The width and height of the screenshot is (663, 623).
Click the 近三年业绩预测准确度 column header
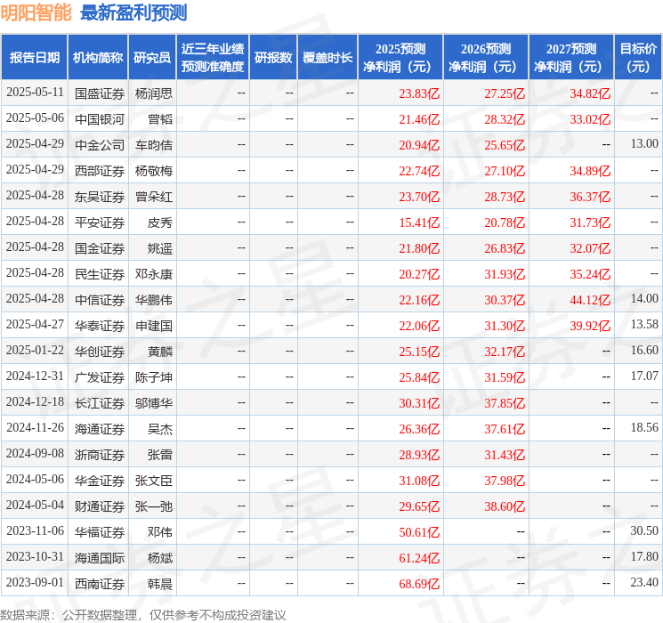coord(213,58)
